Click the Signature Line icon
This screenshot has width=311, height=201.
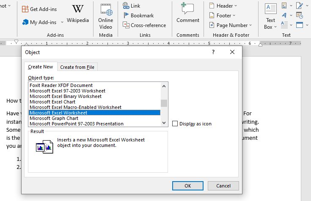[x=300, y=5]
